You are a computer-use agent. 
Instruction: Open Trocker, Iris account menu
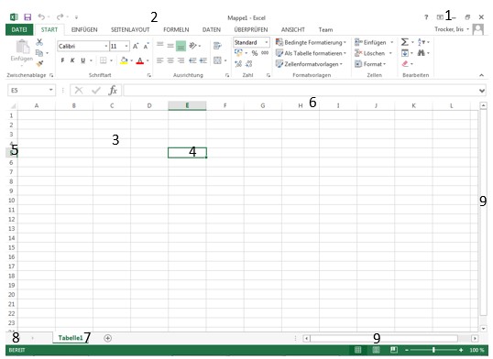point(452,29)
